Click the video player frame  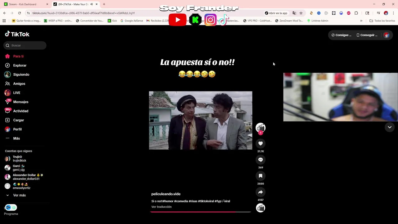(201, 120)
